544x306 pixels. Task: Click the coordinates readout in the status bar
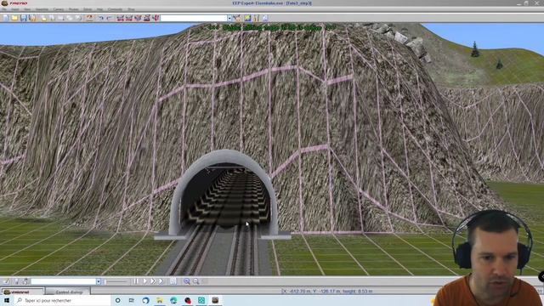pyautogui.click(x=326, y=291)
